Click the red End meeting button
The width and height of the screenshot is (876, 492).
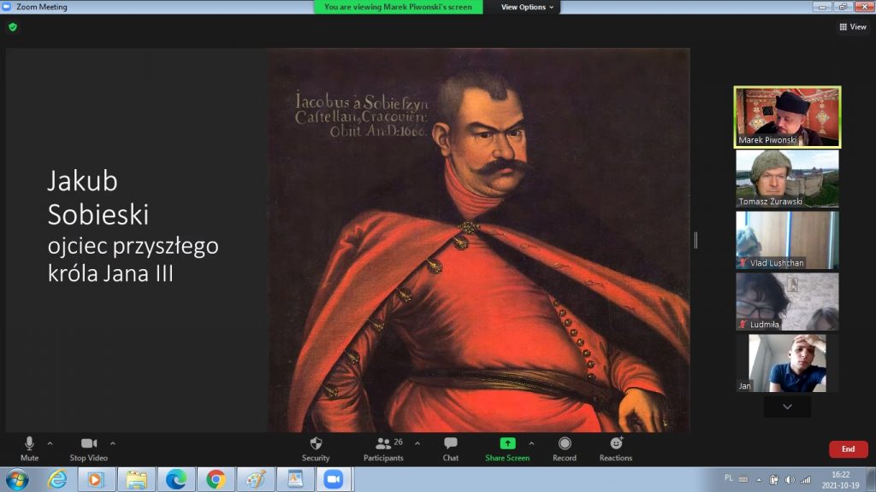pos(848,449)
